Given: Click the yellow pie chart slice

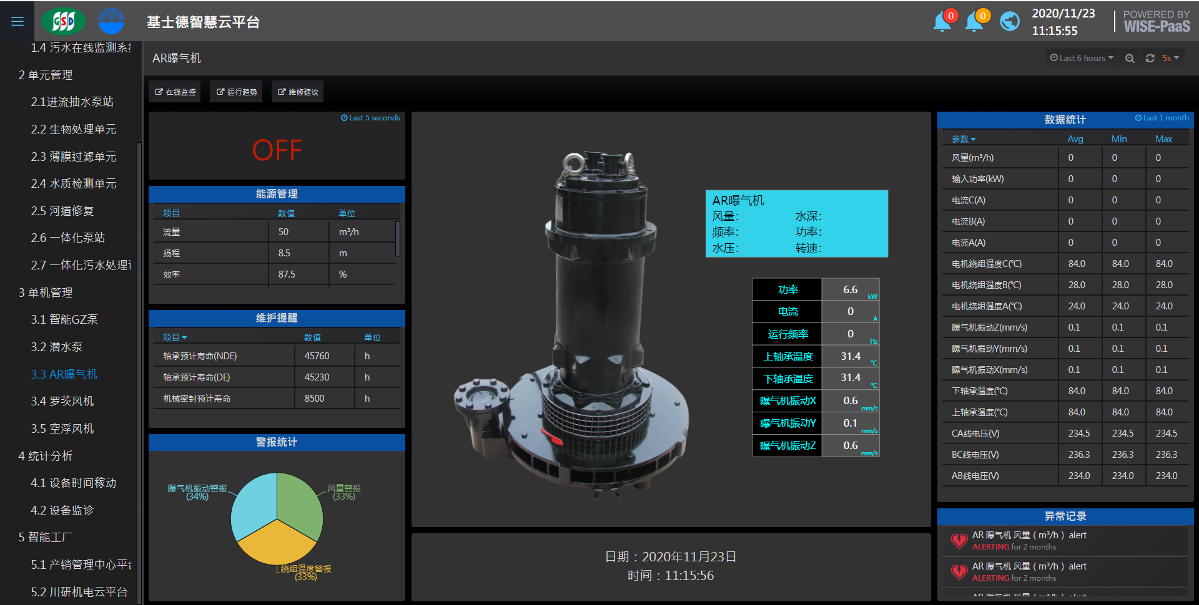Looking at the screenshot, I should click(277, 541).
